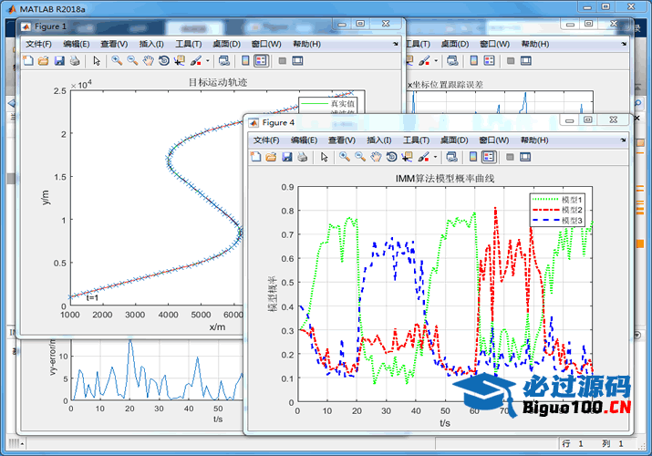Open brush color dropdown arrow in Figure 1
Screen dimensions: 652x456
pyautogui.click(x=207, y=61)
